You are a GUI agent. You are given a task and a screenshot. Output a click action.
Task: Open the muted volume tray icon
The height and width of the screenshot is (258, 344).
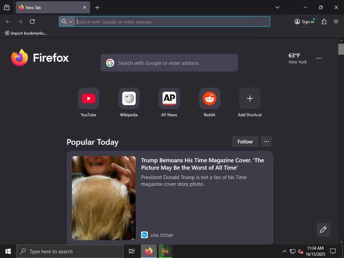coord(300,251)
